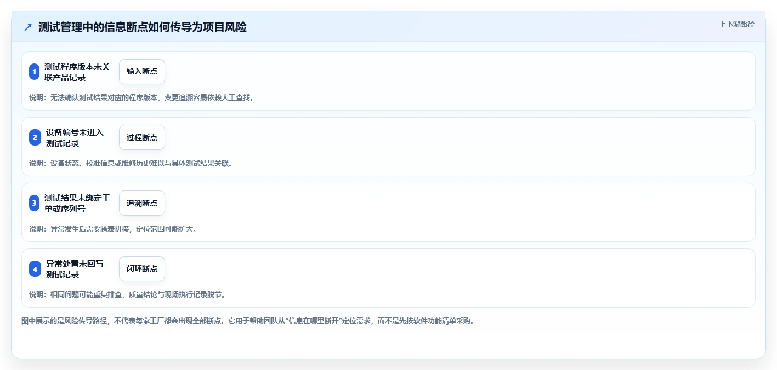777x370 pixels.
Task: Click the description about 设备状态、校准信息或维修历史
Action: 131,164
